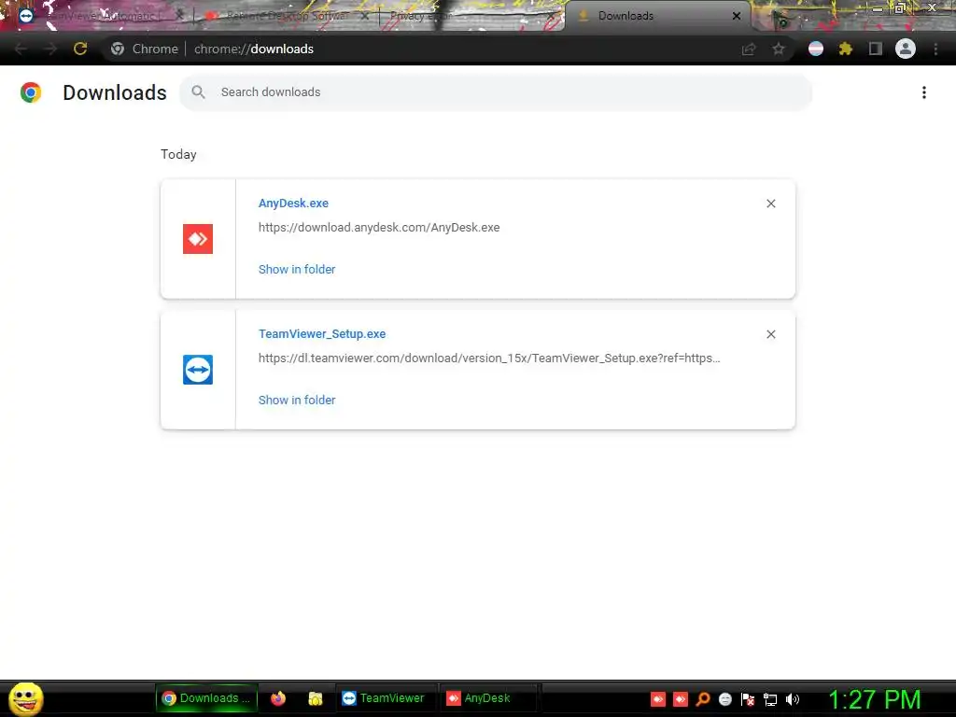This screenshot has height=717, width=956.
Task: Open the network connection tray icon
Action: coord(770,699)
